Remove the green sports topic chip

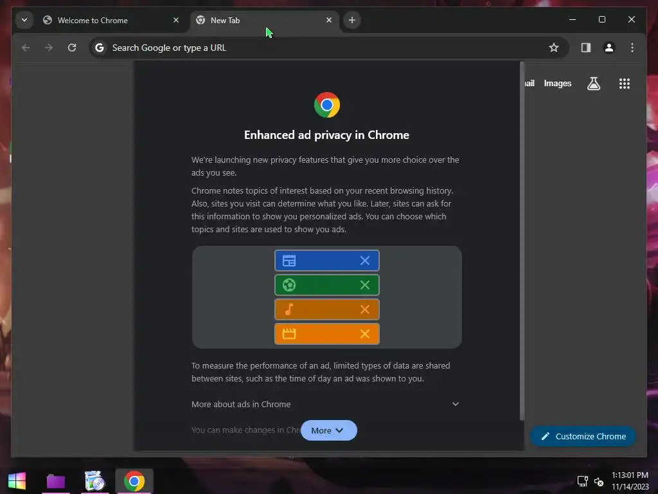365,285
